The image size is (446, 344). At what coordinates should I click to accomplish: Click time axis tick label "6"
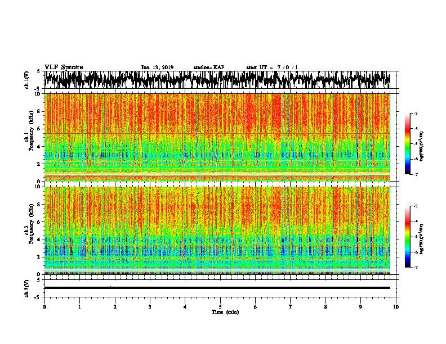click(256, 307)
